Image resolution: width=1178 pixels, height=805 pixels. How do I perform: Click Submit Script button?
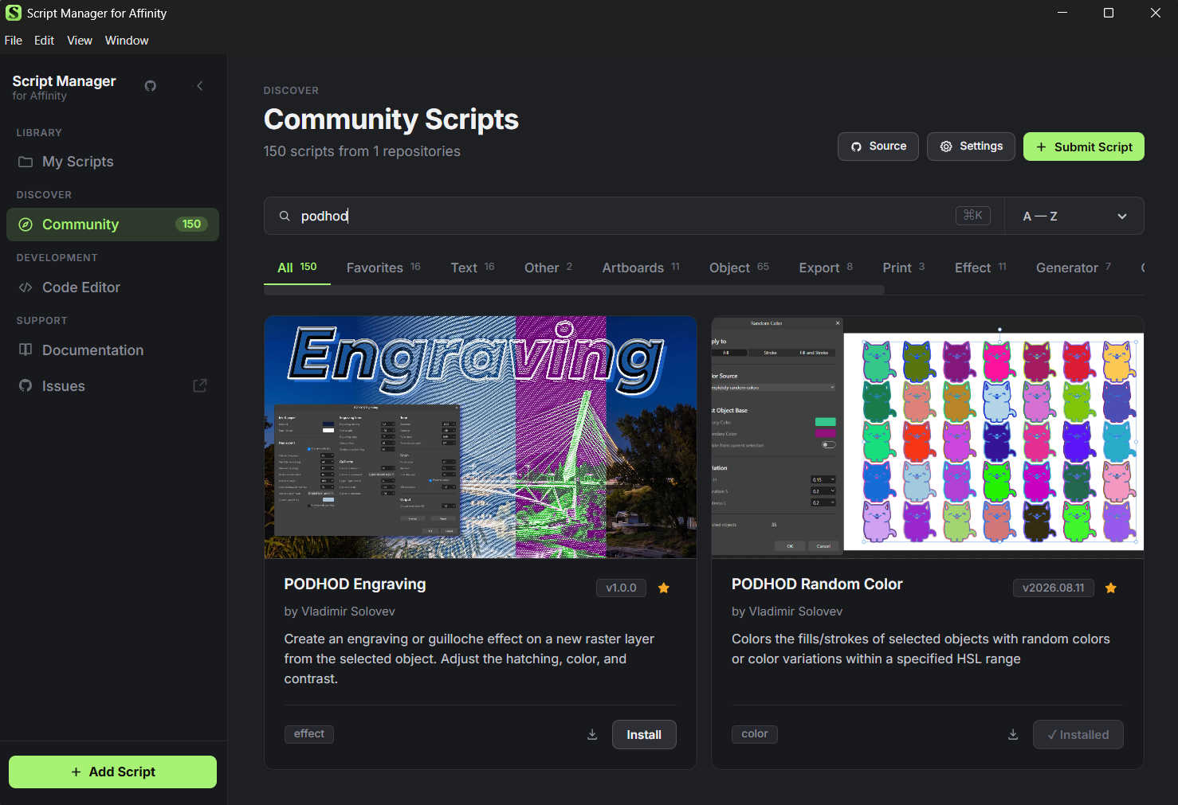point(1084,147)
